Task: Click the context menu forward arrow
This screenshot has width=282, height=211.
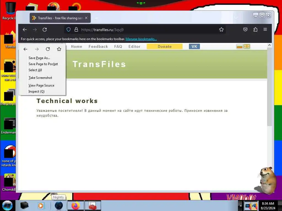Action: click(x=37, y=49)
